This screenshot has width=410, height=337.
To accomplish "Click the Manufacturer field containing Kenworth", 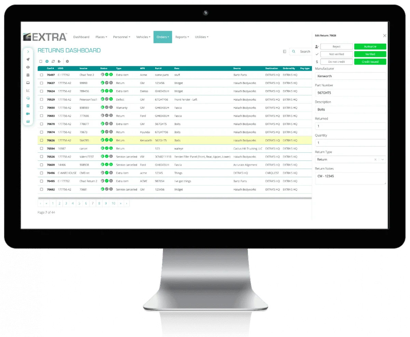I will [351, 76].
